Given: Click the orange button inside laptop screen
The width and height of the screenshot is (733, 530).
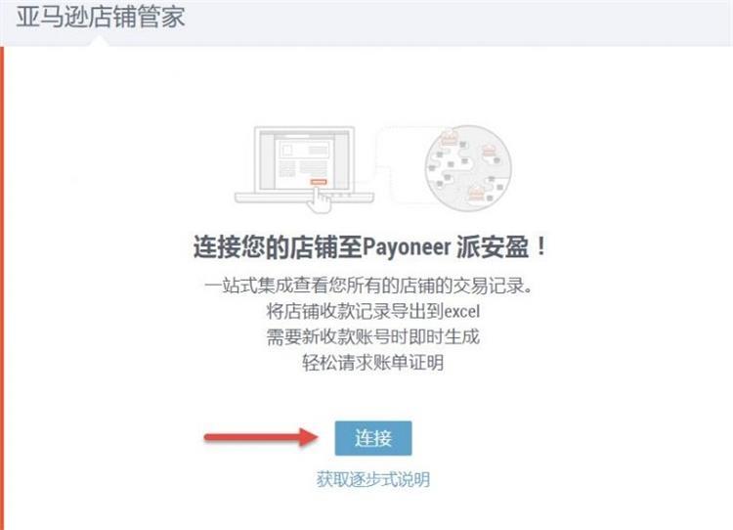Looking at the screenshot, I should (319, 182).
